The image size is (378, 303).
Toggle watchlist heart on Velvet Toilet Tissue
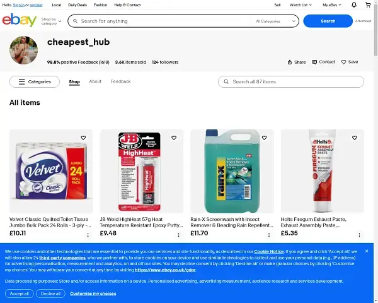click(83, 138)
